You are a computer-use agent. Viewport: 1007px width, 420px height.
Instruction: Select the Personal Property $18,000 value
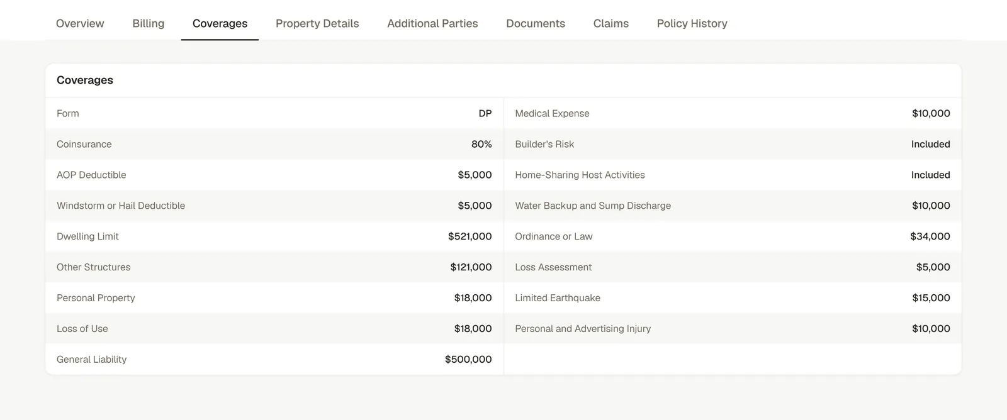(473, 298)
